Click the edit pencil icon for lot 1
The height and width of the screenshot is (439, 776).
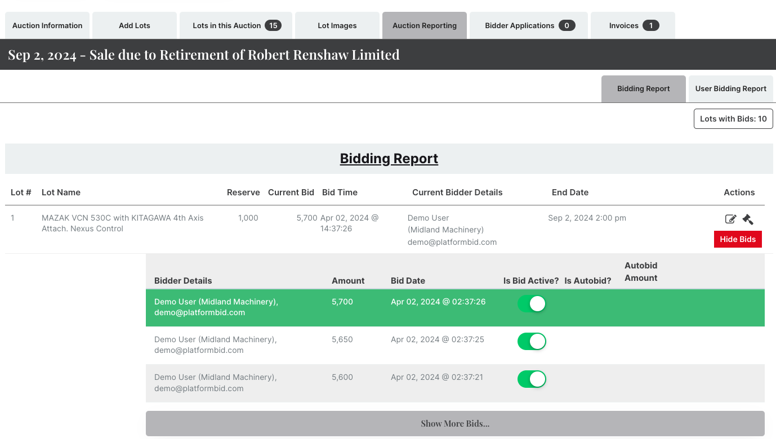730,219
